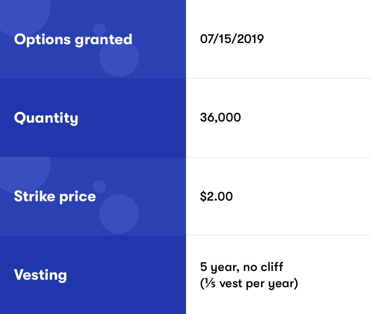Screen dimensions: 372x314
Task: Click the Quantity row label
Action: click(x=46, y=118)
